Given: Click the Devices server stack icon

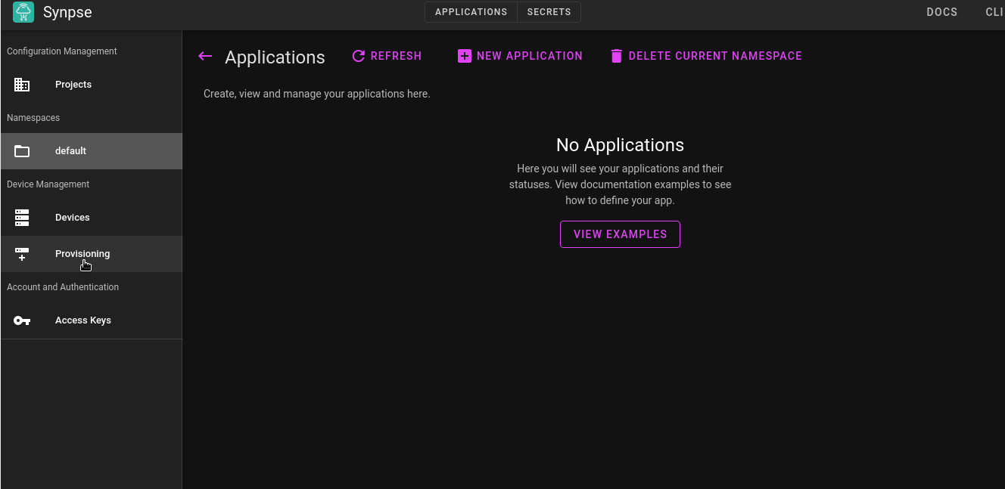Looking at the screenshot, I should pyautogui.click(x=22, y=218).
